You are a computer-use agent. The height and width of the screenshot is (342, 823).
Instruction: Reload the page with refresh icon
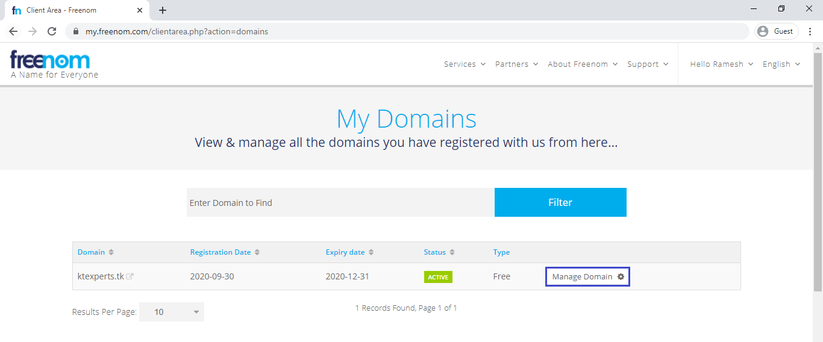(52, 31)
